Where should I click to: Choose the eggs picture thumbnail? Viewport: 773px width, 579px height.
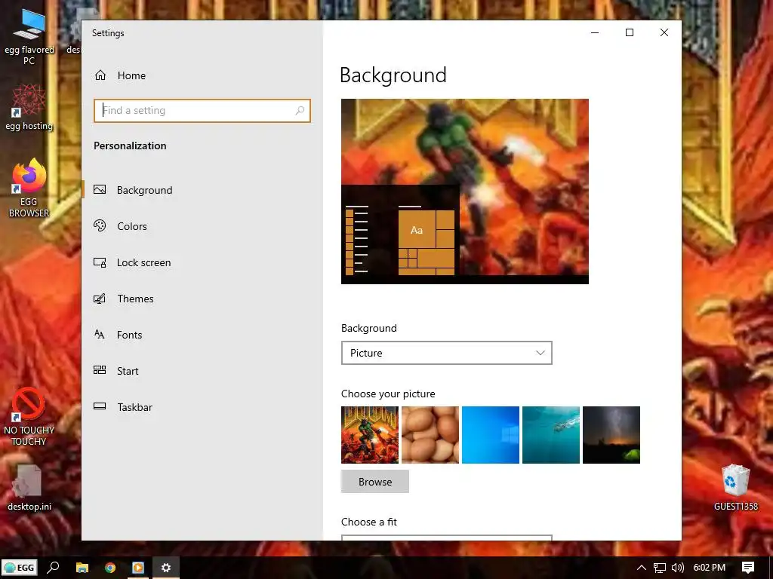point(430,435)
